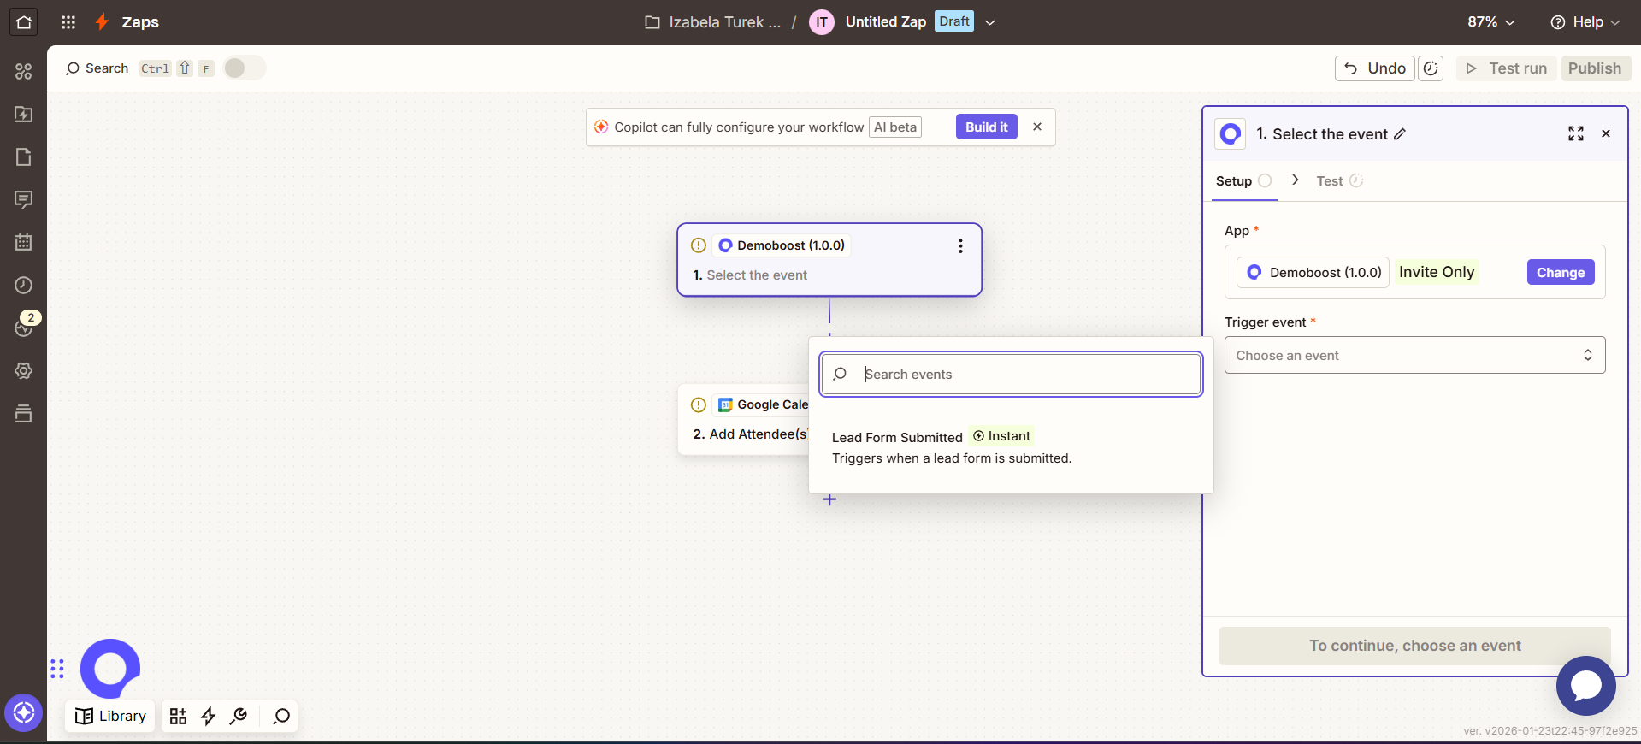
Task: Expand the chevron next to Draft badge
Action: click(990, 22)
